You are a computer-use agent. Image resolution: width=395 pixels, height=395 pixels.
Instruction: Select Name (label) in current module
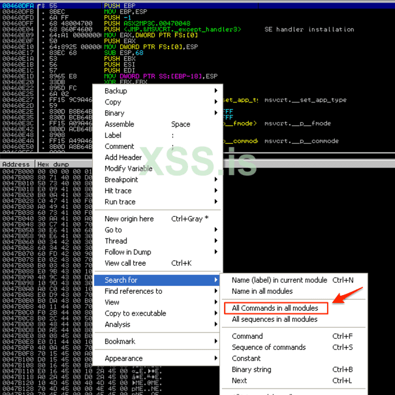(x=294, y=280)
